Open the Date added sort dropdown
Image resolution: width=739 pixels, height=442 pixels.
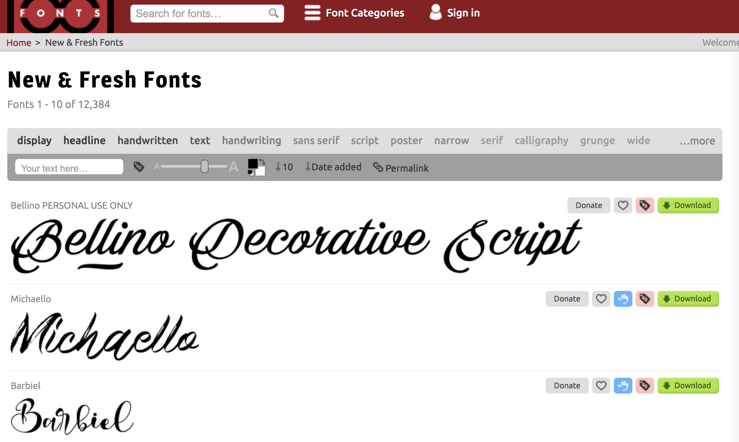[x=333, y=167]
